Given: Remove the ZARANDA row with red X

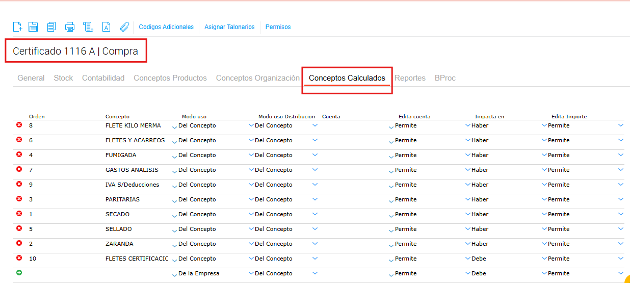Looking at the screenshot, I should (x=19, y=243).
